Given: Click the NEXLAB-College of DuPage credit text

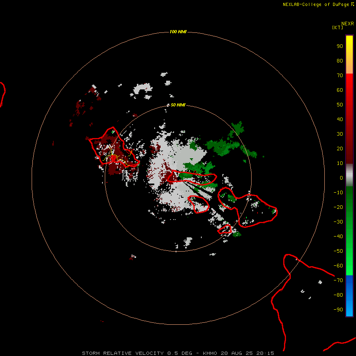Looking at the screenshot, I should 318,4.
